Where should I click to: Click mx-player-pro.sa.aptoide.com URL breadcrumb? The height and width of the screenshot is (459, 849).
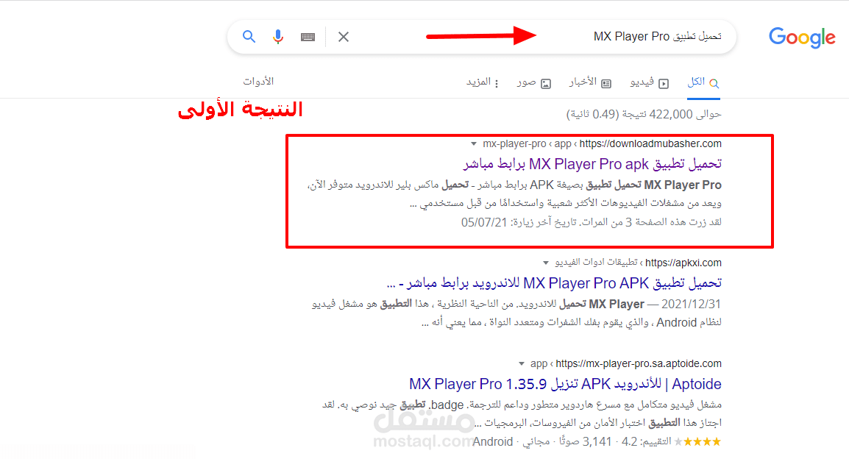click(x=626, y=363)
